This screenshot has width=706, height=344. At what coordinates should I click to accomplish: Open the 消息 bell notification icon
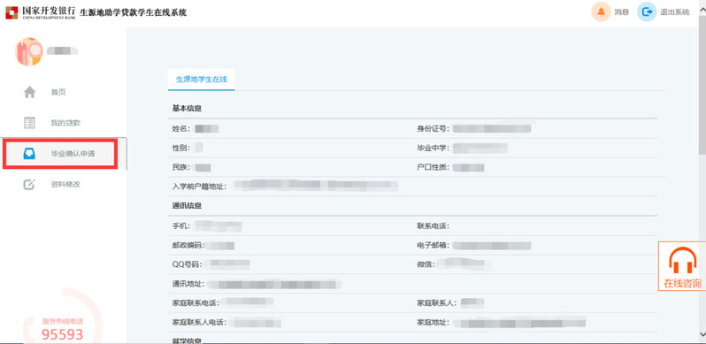[x=601, y=12]
